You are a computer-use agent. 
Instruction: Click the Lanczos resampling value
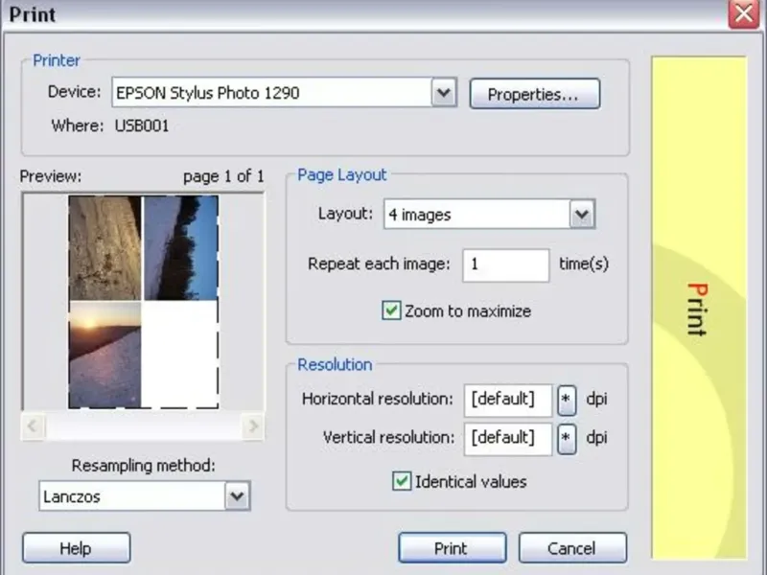(72, 496)
